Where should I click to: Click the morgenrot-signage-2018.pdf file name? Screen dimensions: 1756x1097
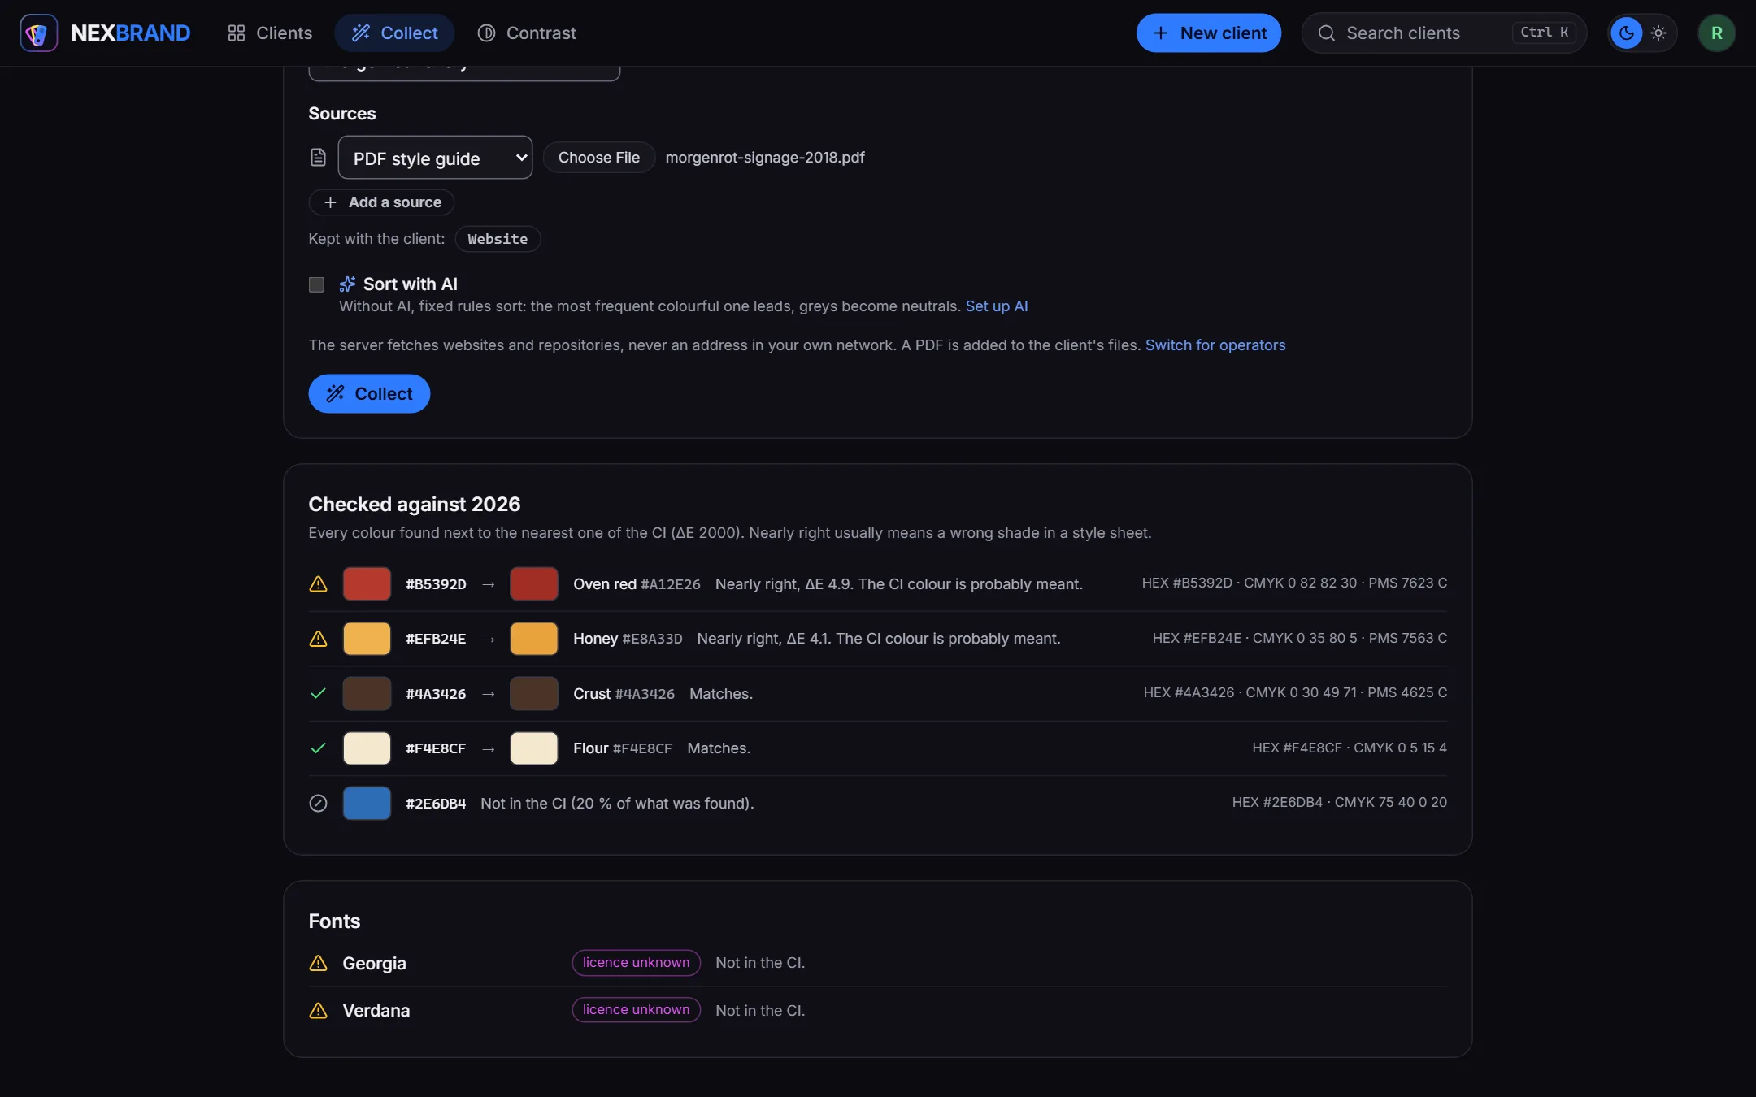click(765, 157)
